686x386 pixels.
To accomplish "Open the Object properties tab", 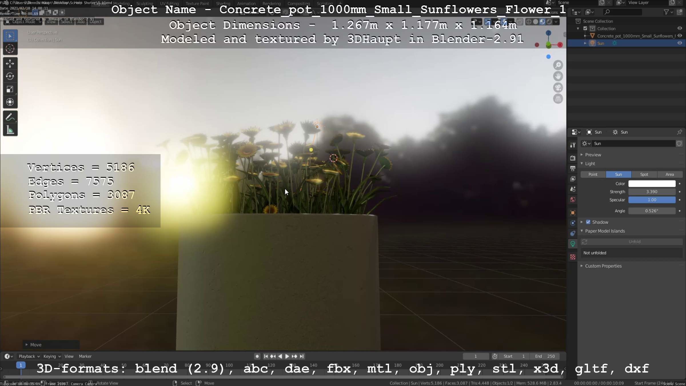I will pyautogui.click(x=573, y=213).
